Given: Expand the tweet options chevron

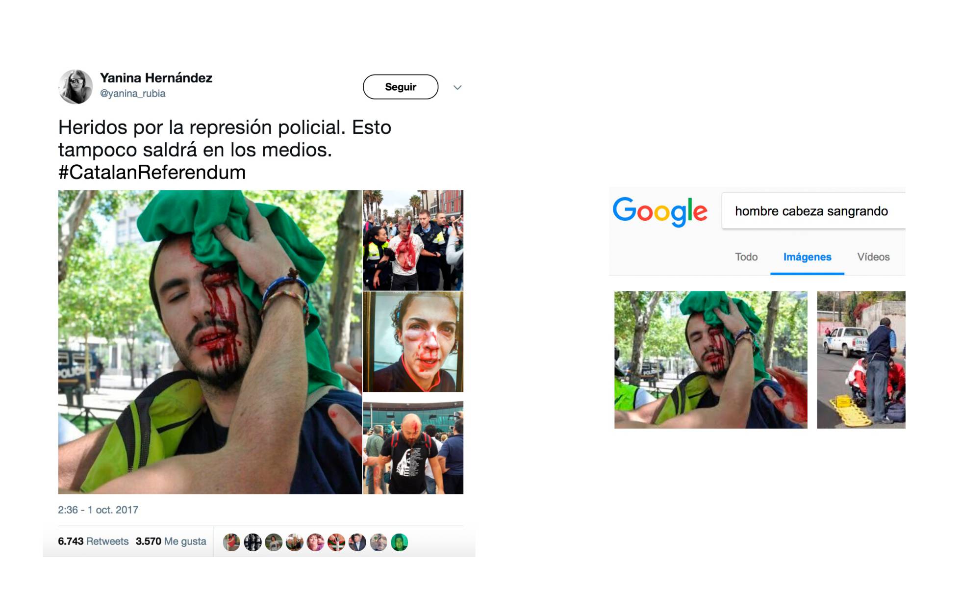Looking at the screenshot, I should coord(457,87).
